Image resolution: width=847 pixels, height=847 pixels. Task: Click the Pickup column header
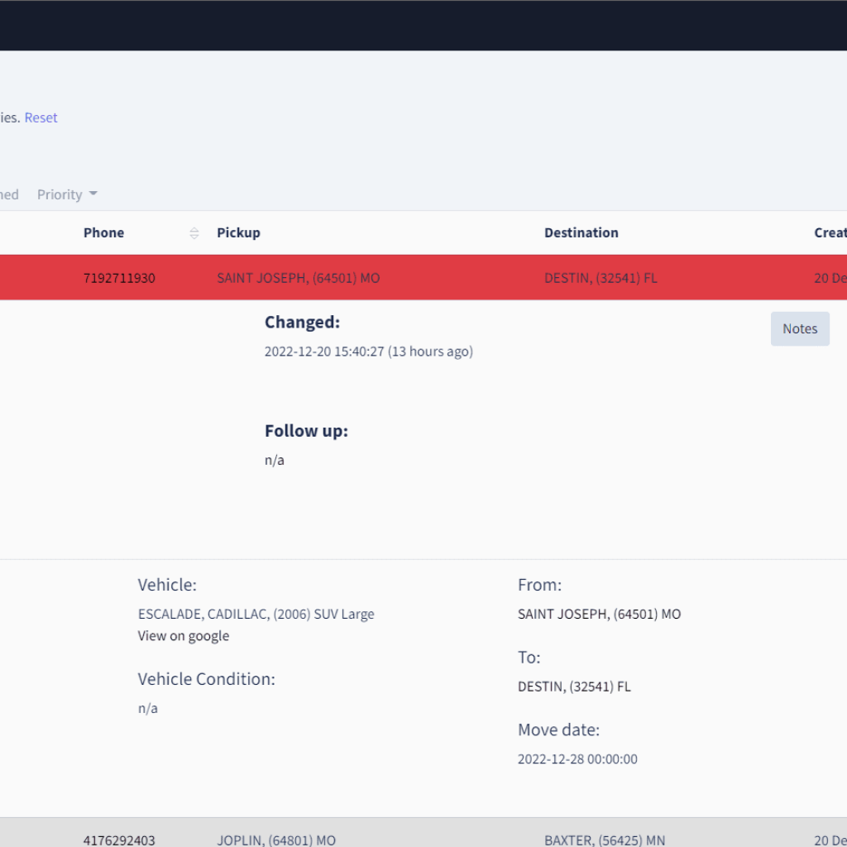238,232
